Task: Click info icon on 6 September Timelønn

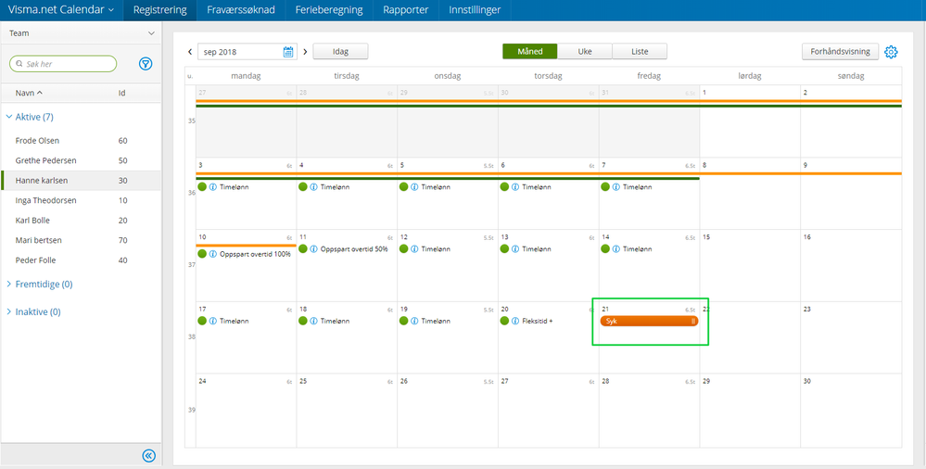Action: 515,186
